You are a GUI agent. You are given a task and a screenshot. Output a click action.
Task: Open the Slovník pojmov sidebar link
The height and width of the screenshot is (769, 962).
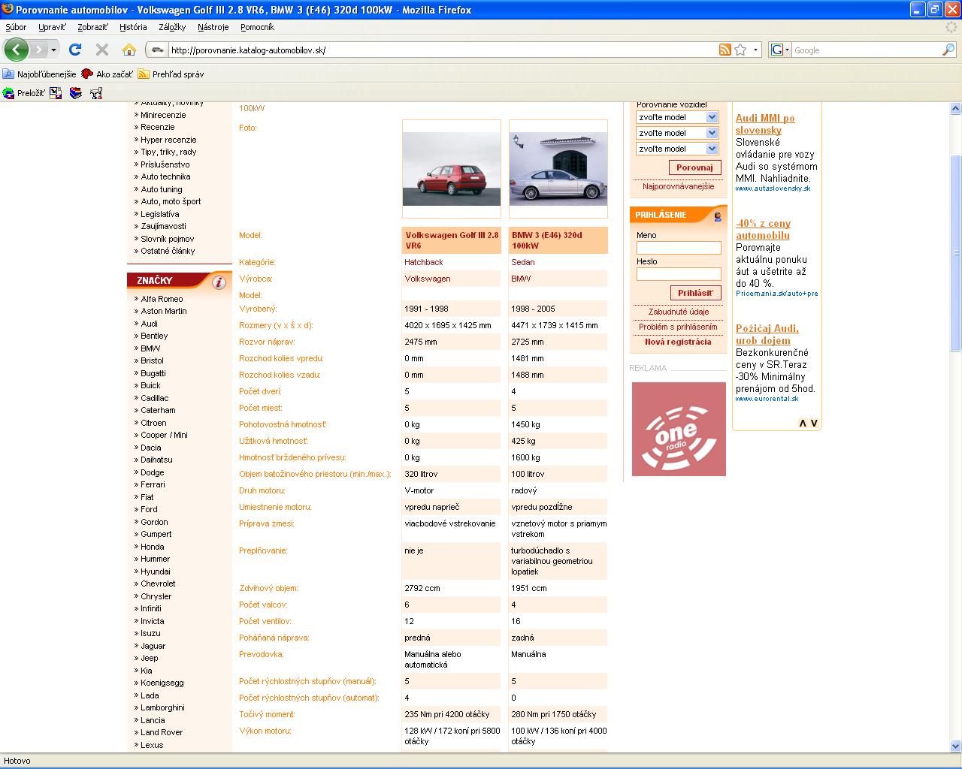coord(167,239)
